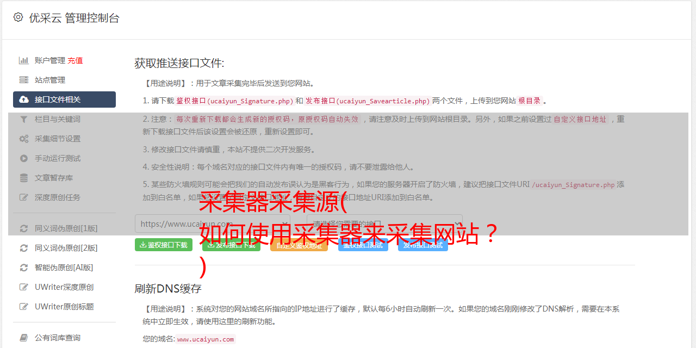
Task: Open the 请选择您需要的接口 dropdown
Action: point(384,223)
